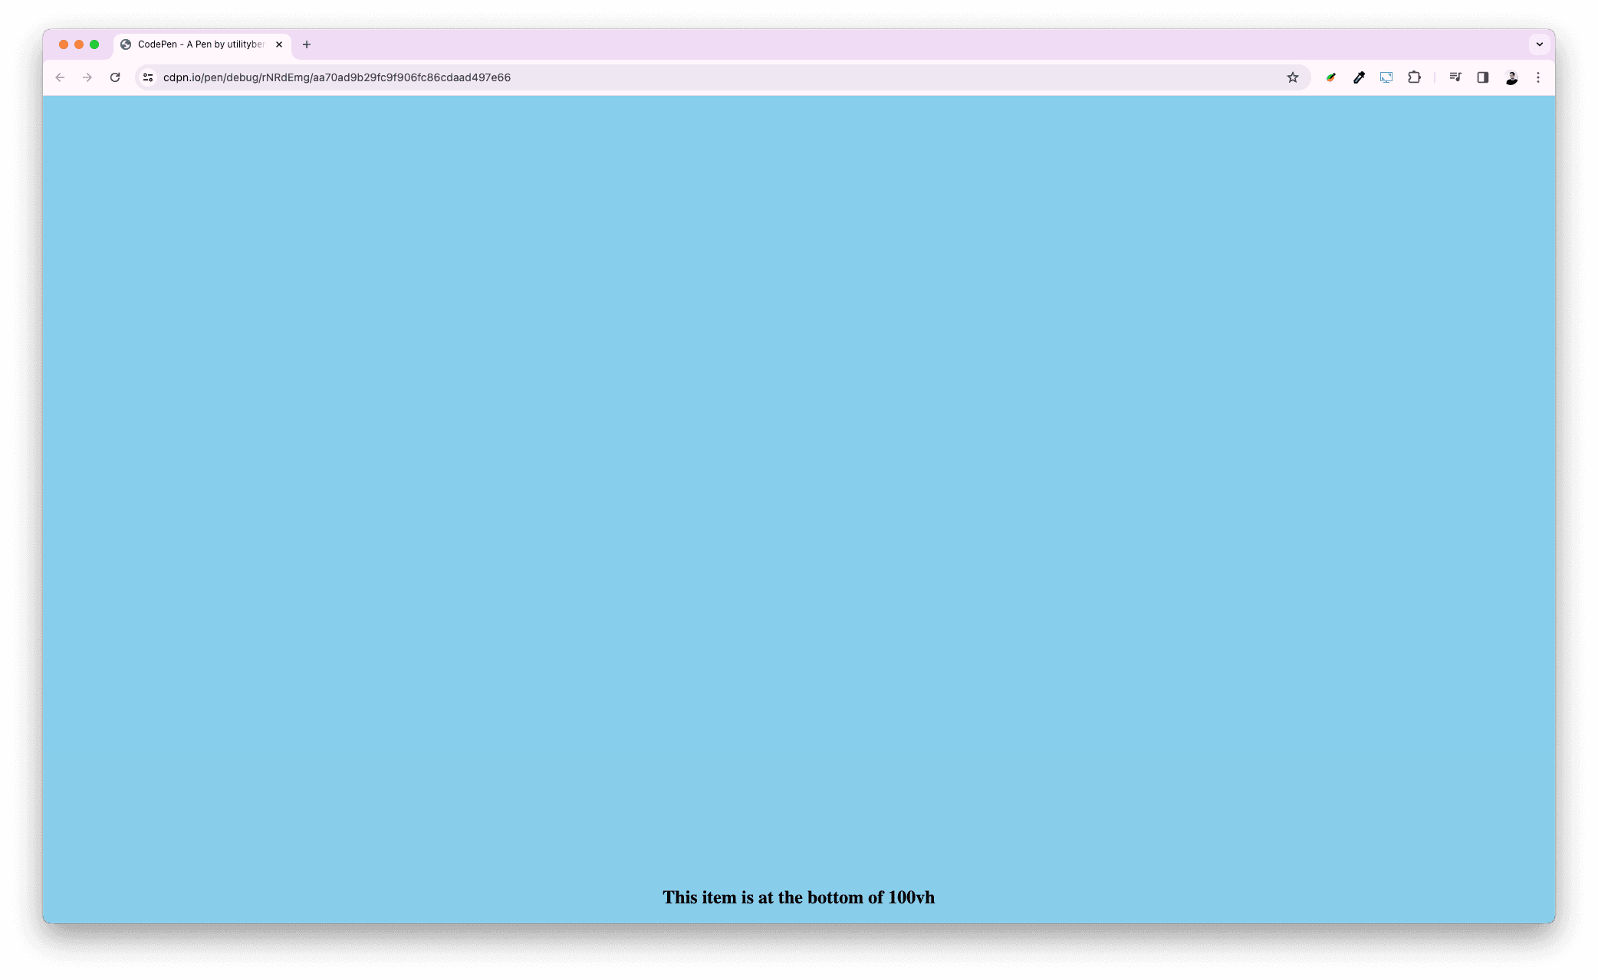
Task: Click the colorful leaf pen extension icon
Action: 1331,77
